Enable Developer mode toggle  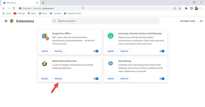[x=200, y=21]
